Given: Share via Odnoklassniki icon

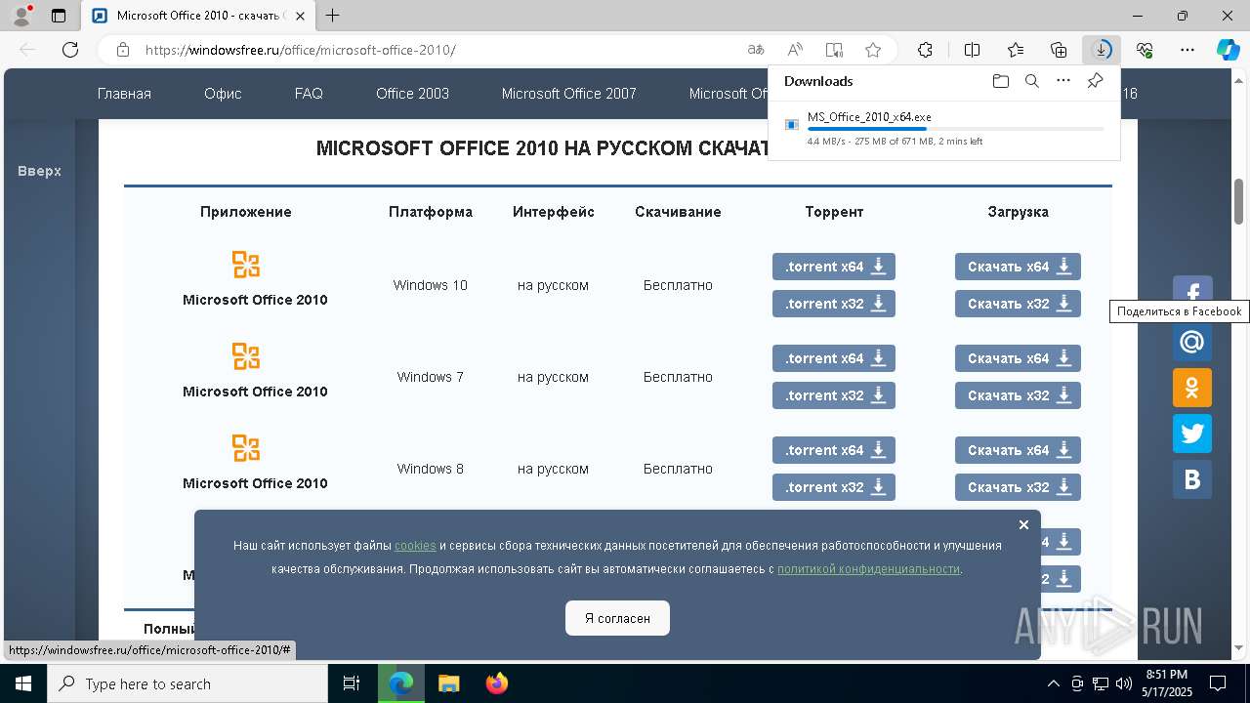Looking at the screenshot, I should tap(1192, 388).
